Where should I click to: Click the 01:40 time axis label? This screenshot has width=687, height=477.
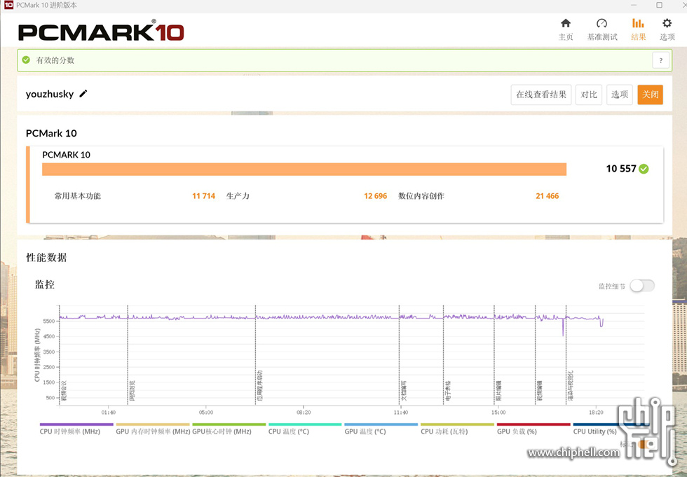click(108, 413)
